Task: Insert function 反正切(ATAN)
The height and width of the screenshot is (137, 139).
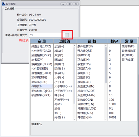Action: [x=86, y=95]
